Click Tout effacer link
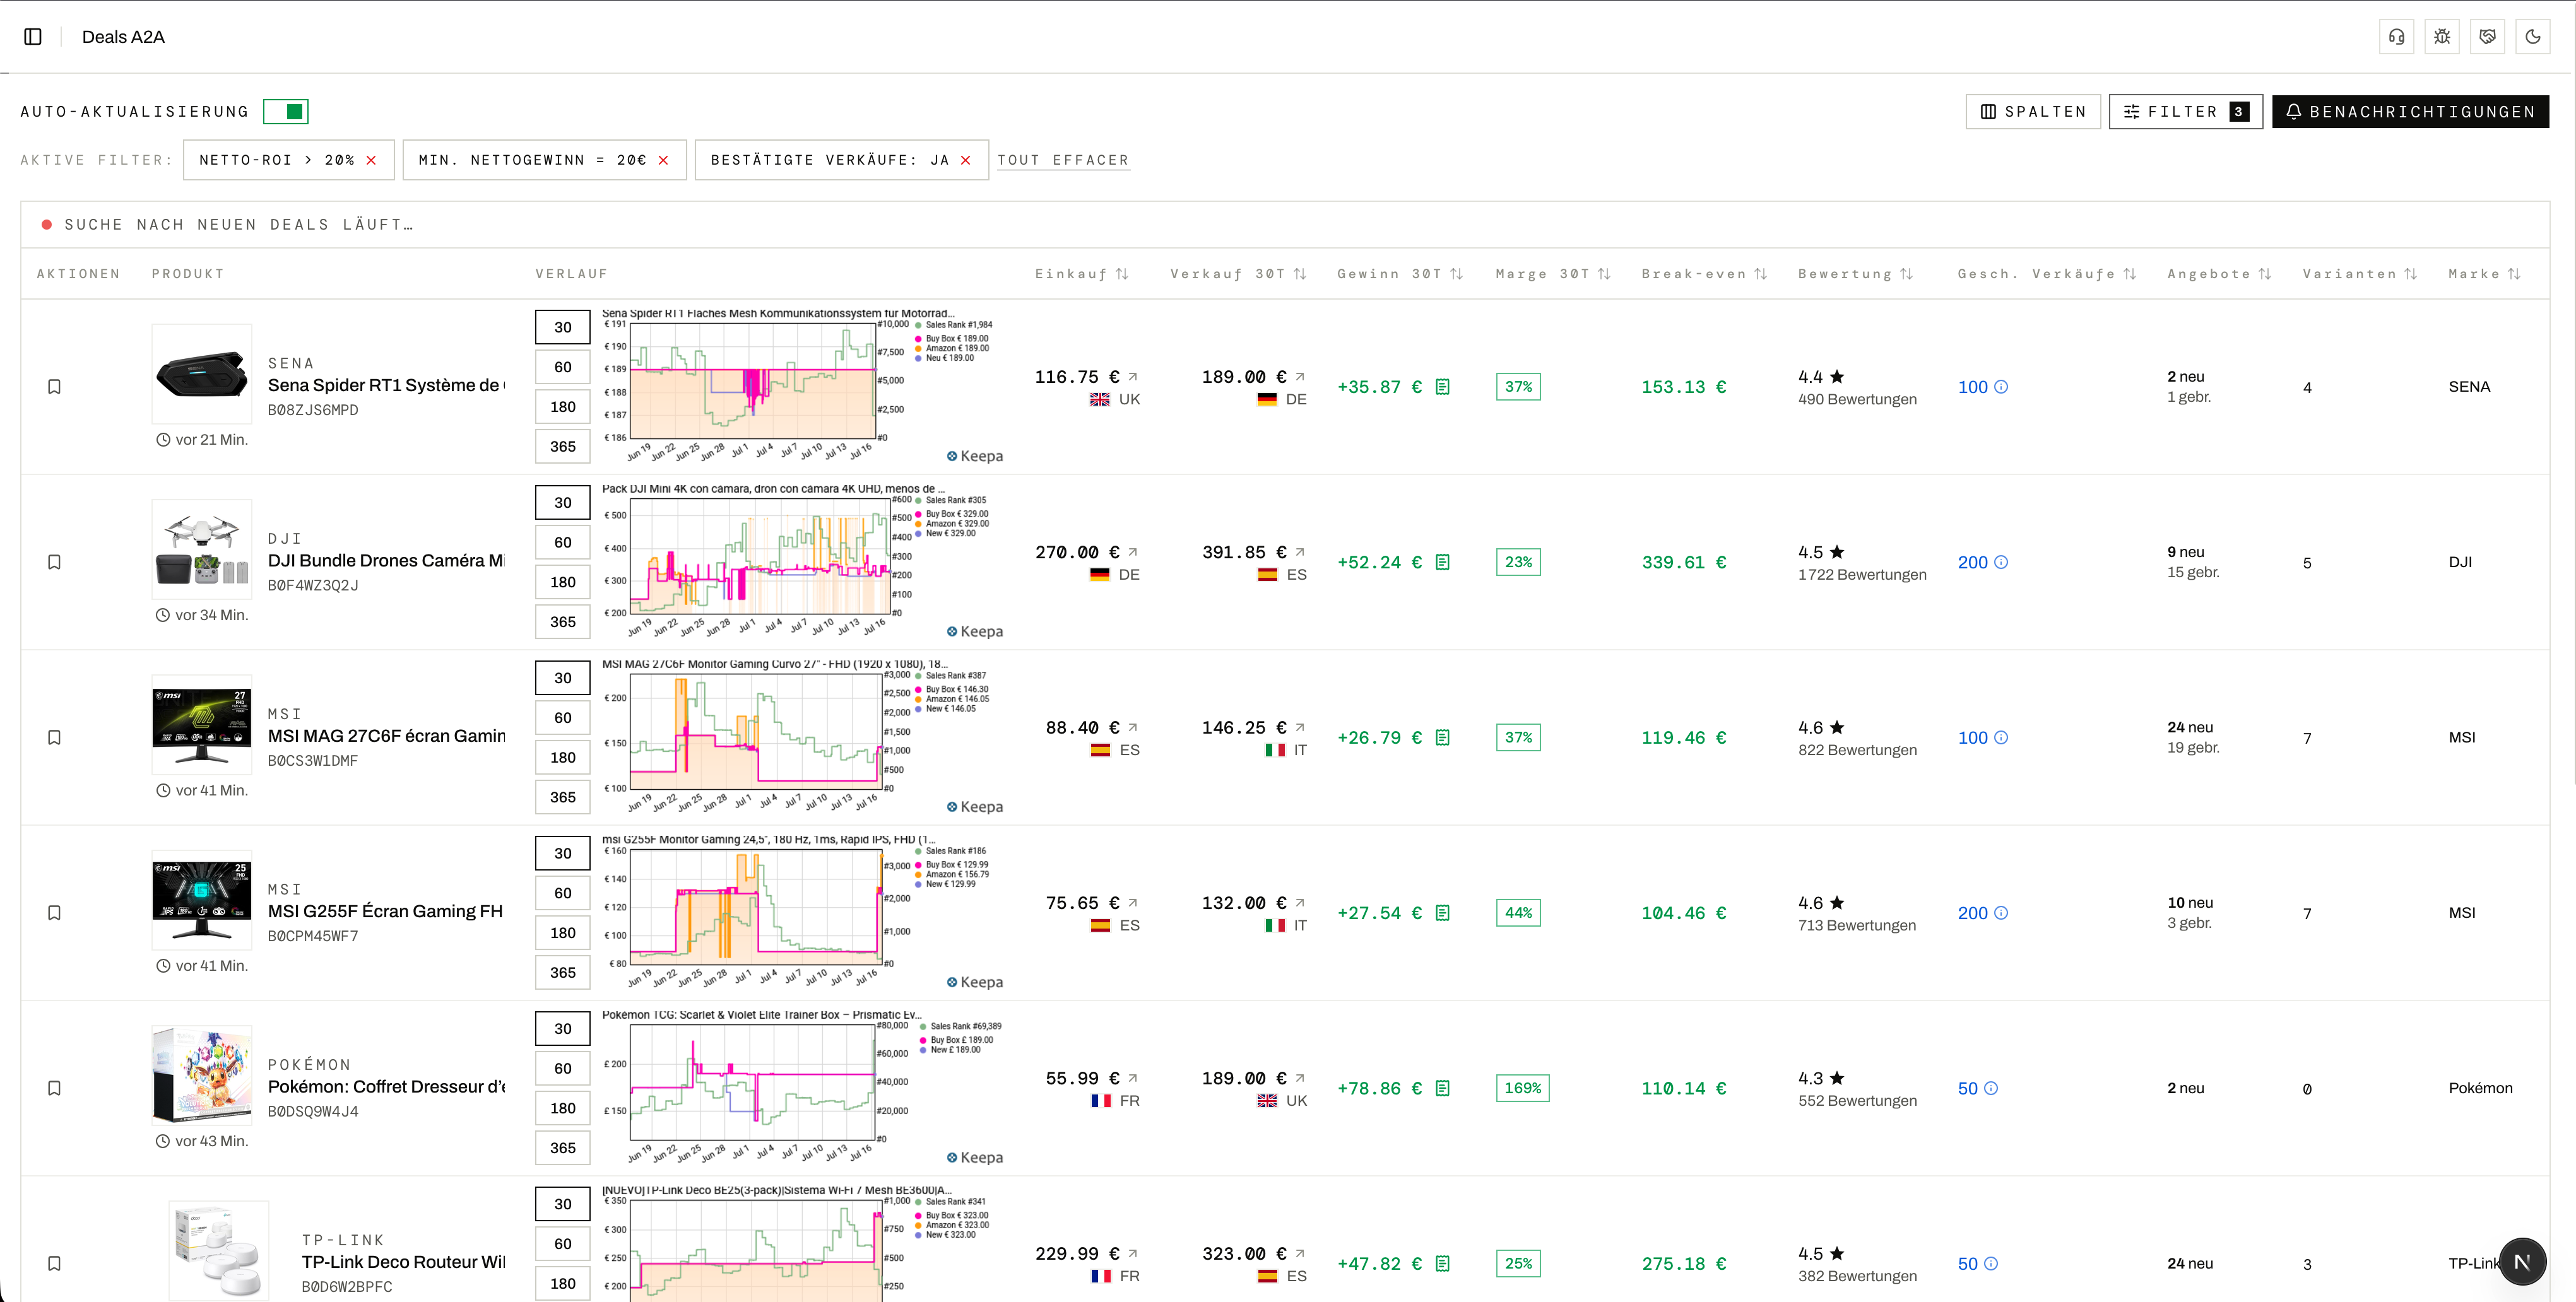Viewport: 2576px width, 1302px height. (1063, 160)
